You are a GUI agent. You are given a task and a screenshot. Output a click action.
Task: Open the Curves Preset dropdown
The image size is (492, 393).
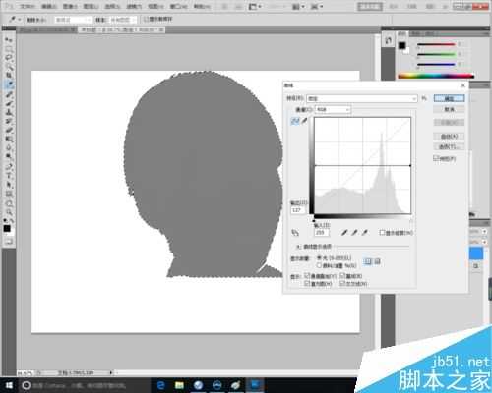point(362,98)
